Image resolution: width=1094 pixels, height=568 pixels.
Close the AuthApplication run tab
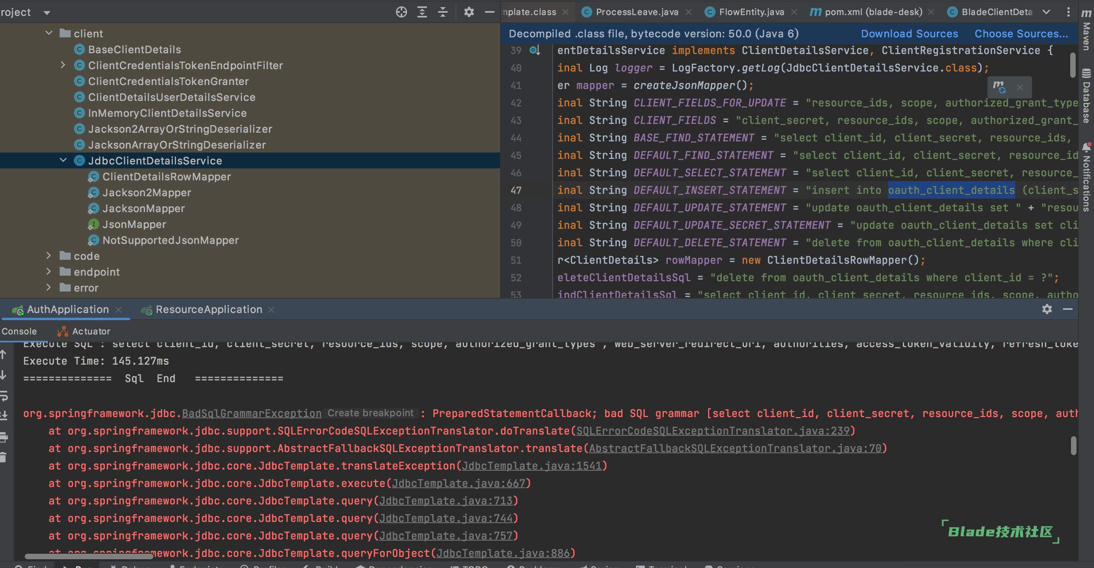pos(119,310)
